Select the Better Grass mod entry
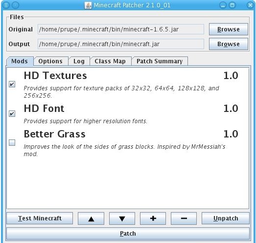 pyautogui.click(x=128, y=143)
